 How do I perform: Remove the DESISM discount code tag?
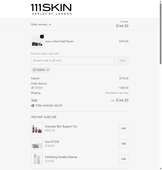[48, 70]
